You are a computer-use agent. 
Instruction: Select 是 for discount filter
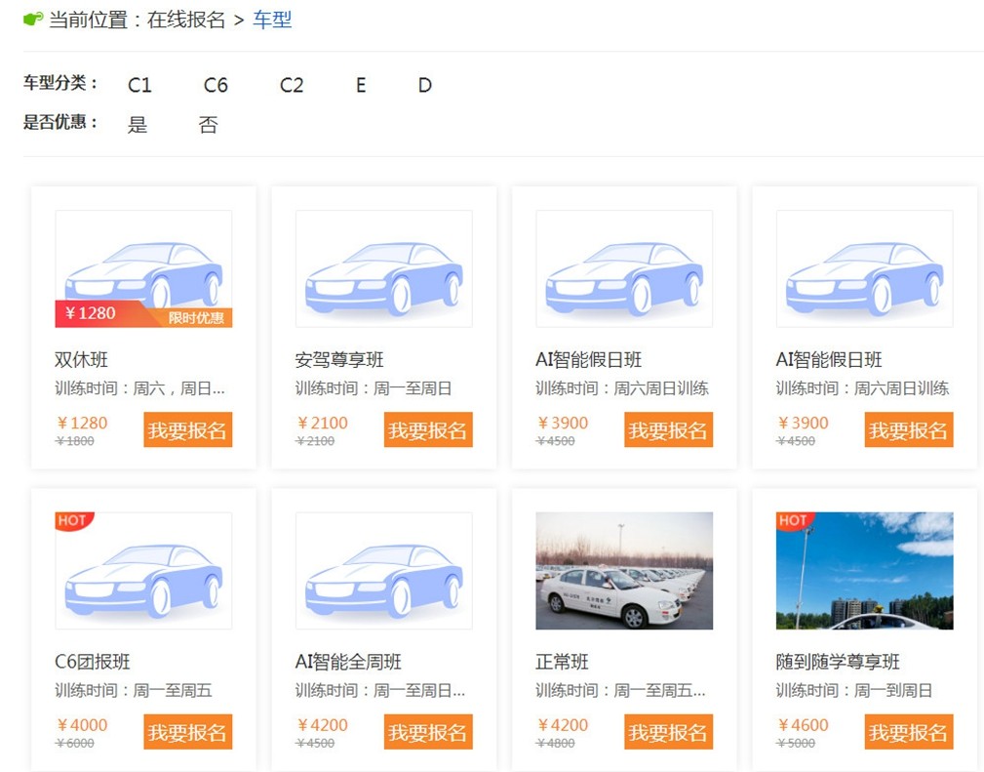coord(138,124)
